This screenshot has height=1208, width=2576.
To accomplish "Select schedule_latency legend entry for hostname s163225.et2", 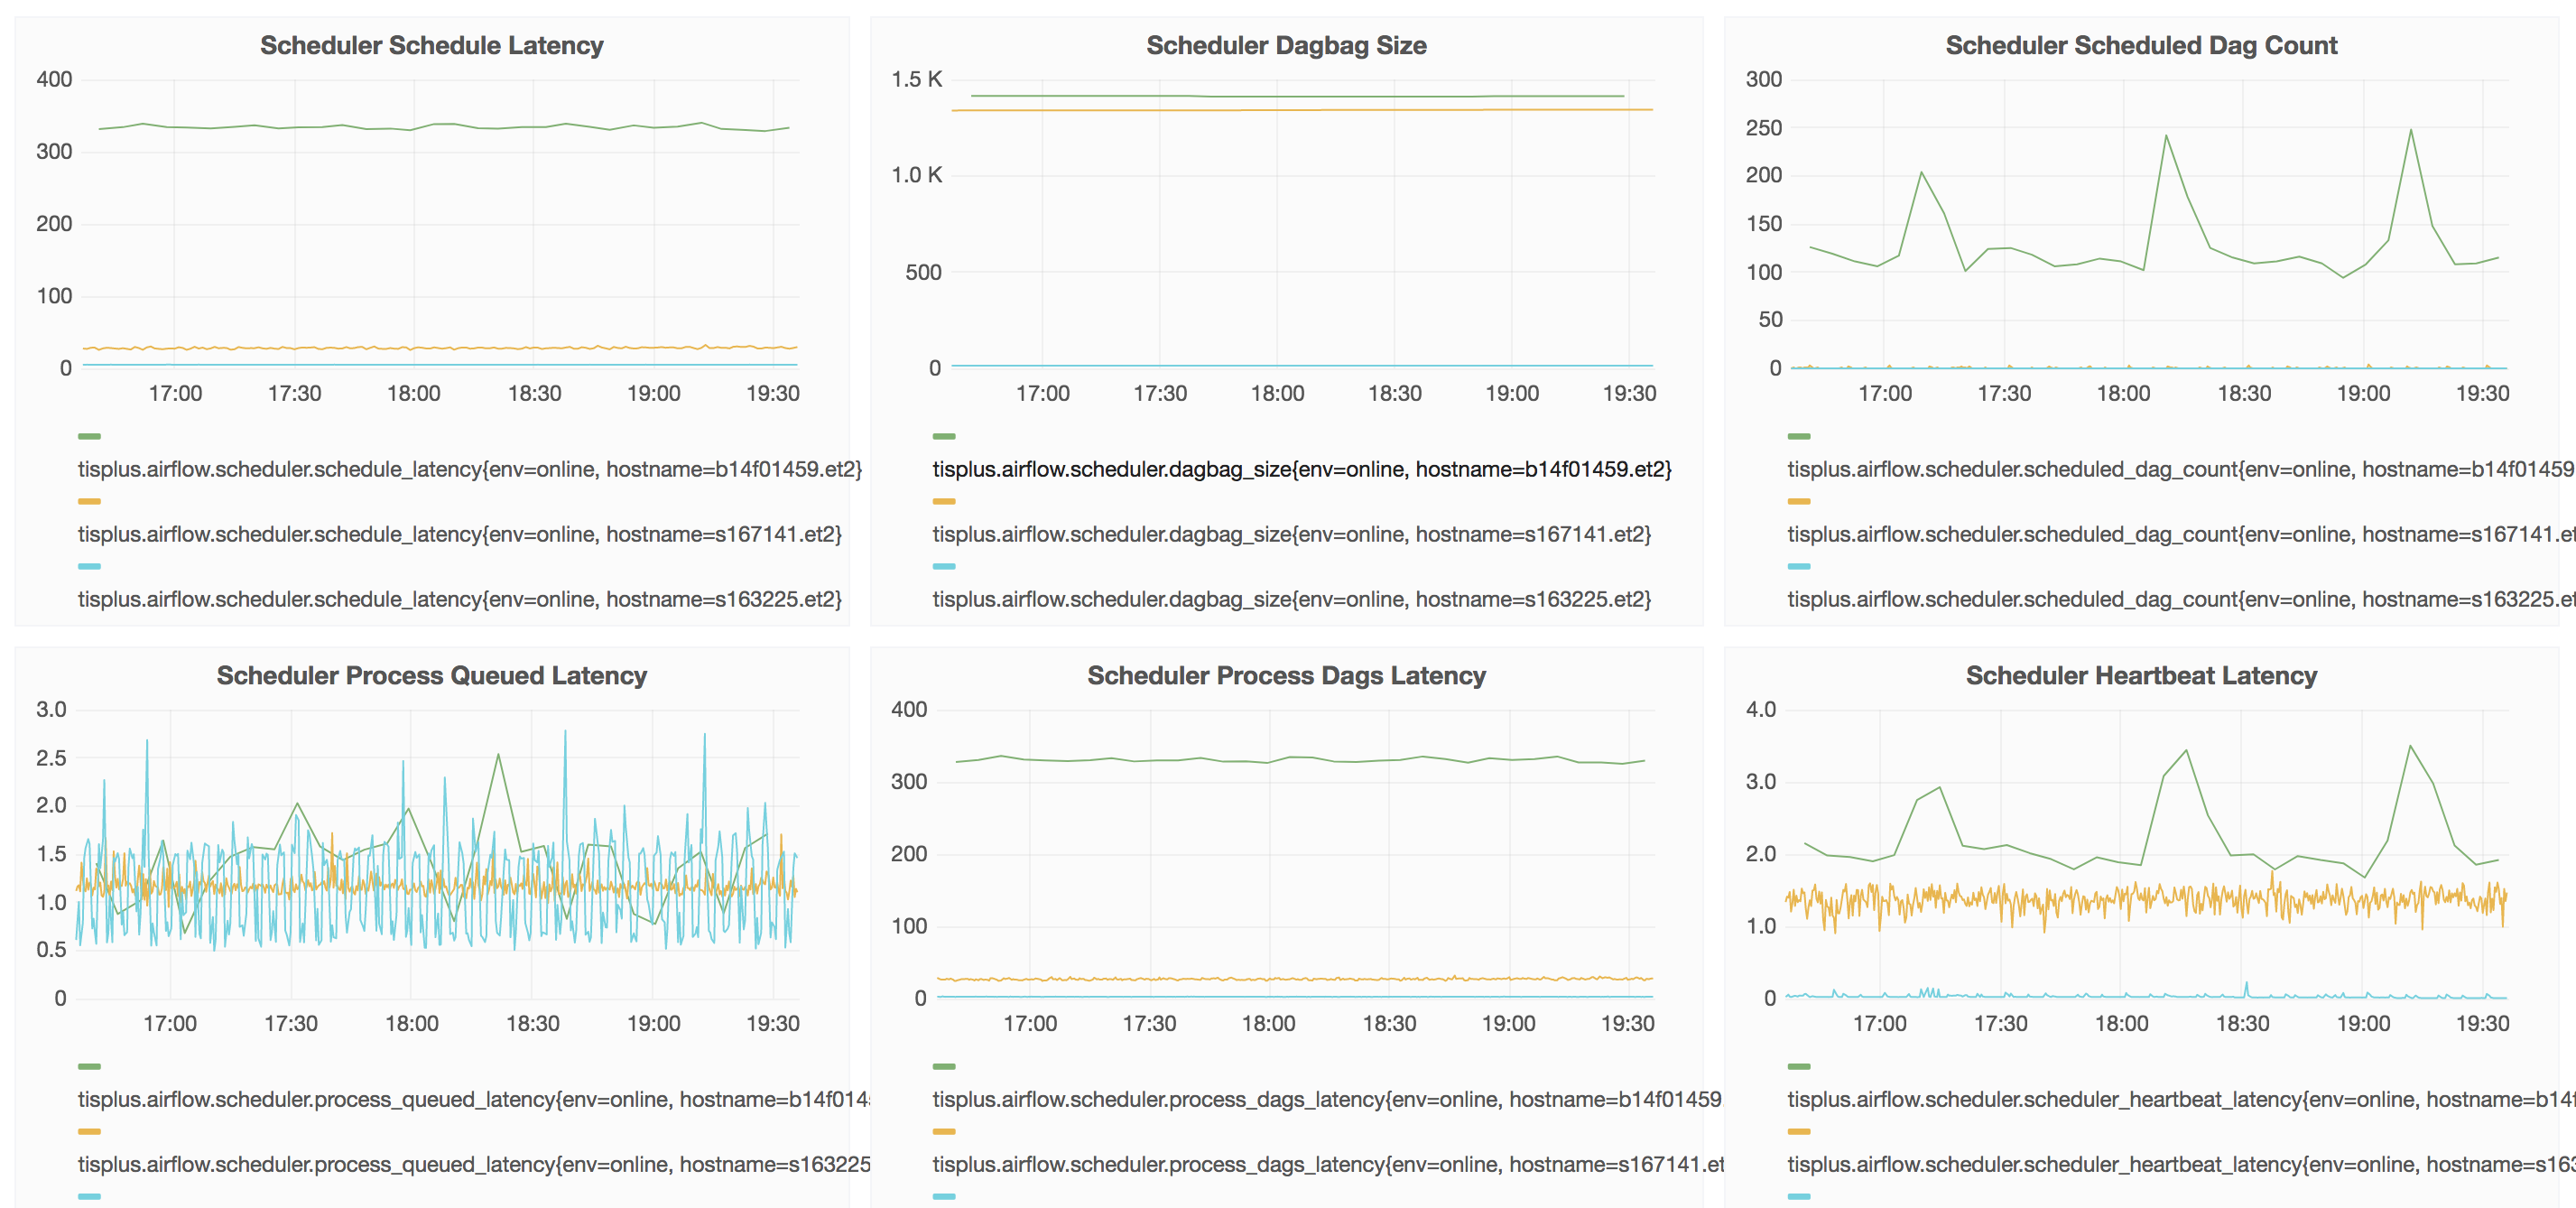I will tap(460, 599).
